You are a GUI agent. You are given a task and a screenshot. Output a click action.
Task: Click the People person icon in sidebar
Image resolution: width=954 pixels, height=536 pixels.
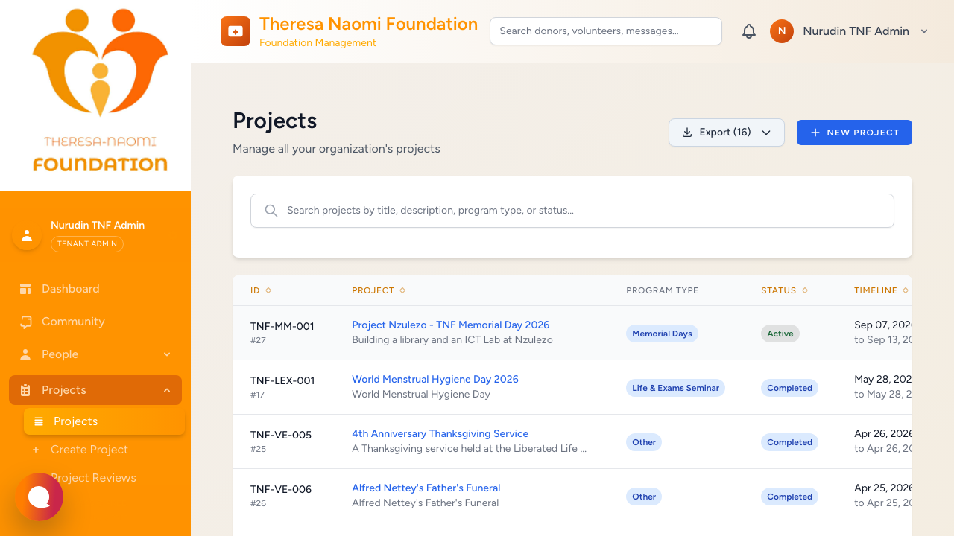pos(26,354)
